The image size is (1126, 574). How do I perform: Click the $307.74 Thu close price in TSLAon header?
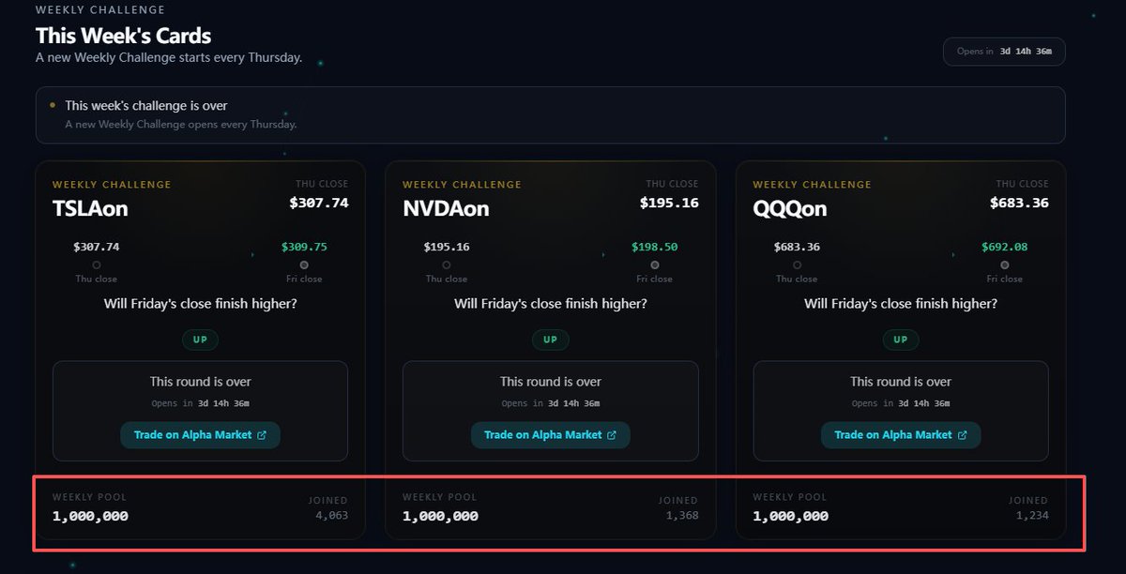click(x=319, y=203)
